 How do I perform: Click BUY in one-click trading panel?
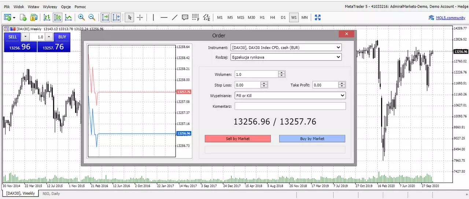[x=62, y=37]
